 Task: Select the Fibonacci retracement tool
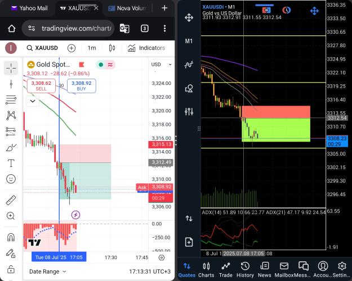(x=11, y=99)
